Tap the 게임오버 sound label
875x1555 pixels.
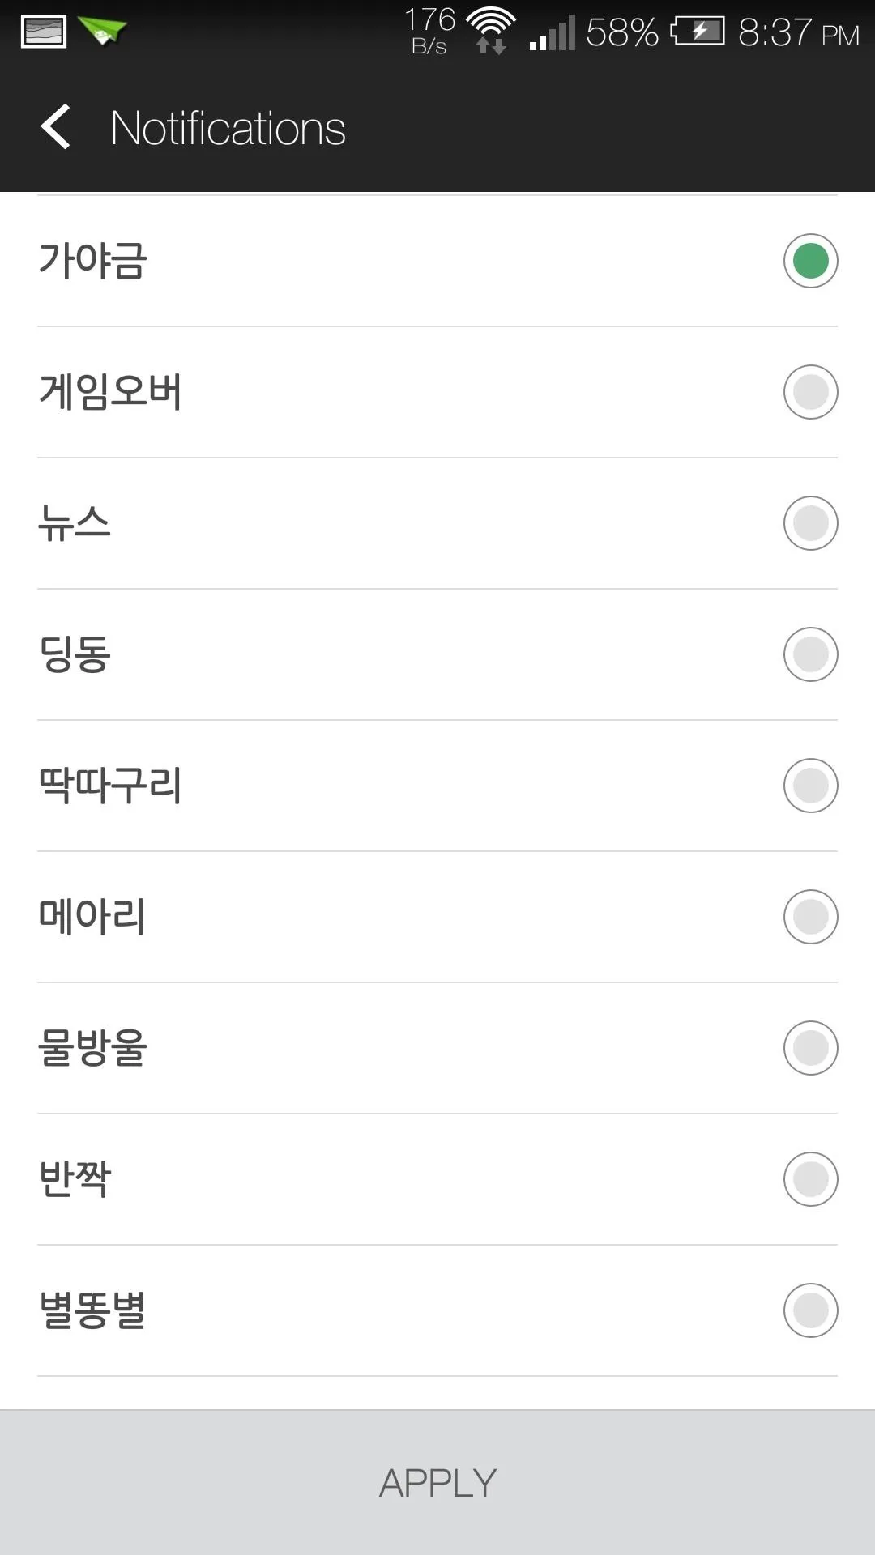click(110, 392)
